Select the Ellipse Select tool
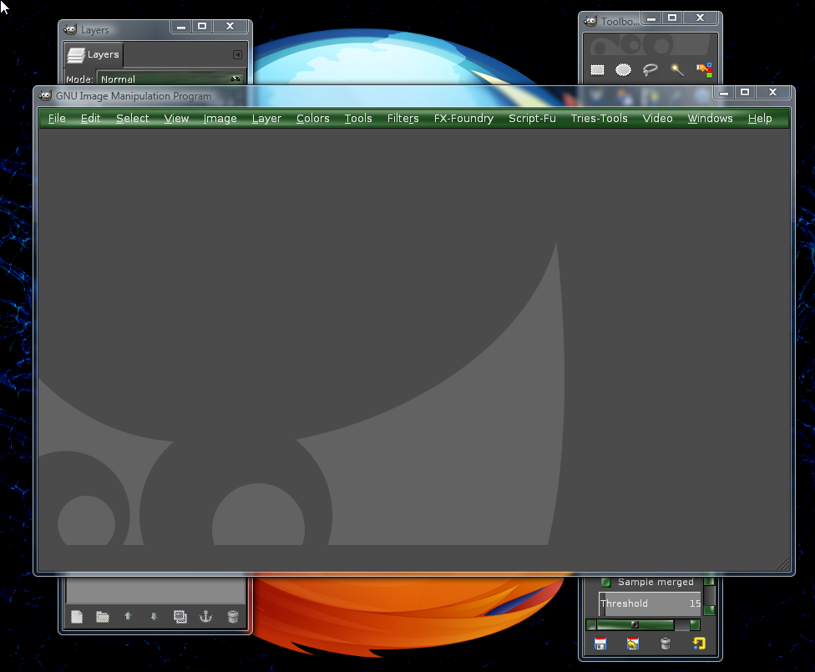815x672 pixels. coord(623,69)
